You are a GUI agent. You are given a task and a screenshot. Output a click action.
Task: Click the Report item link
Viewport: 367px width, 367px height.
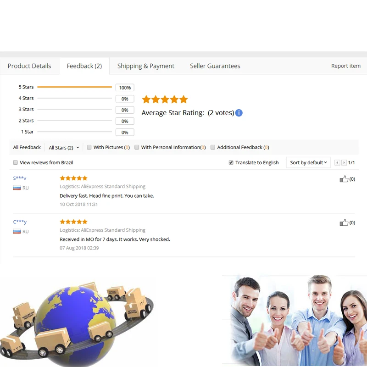[346, 66]
